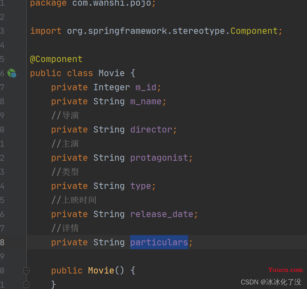Viewport: 307px width, 289px height.
Task: Click the Spring bean gutter icon beside class Movie
Action: pos(12,73)
